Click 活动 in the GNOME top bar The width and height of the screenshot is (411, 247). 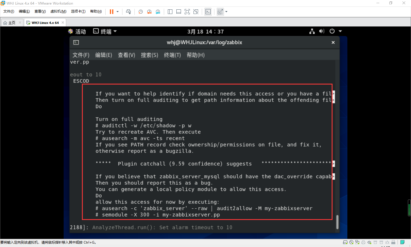coord(81,31)
